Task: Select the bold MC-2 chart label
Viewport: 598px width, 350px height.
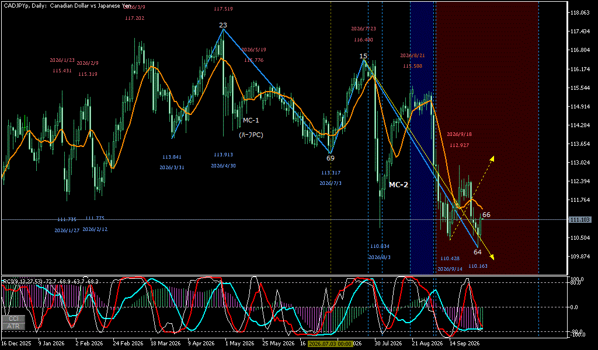Action: coord(398,185)
